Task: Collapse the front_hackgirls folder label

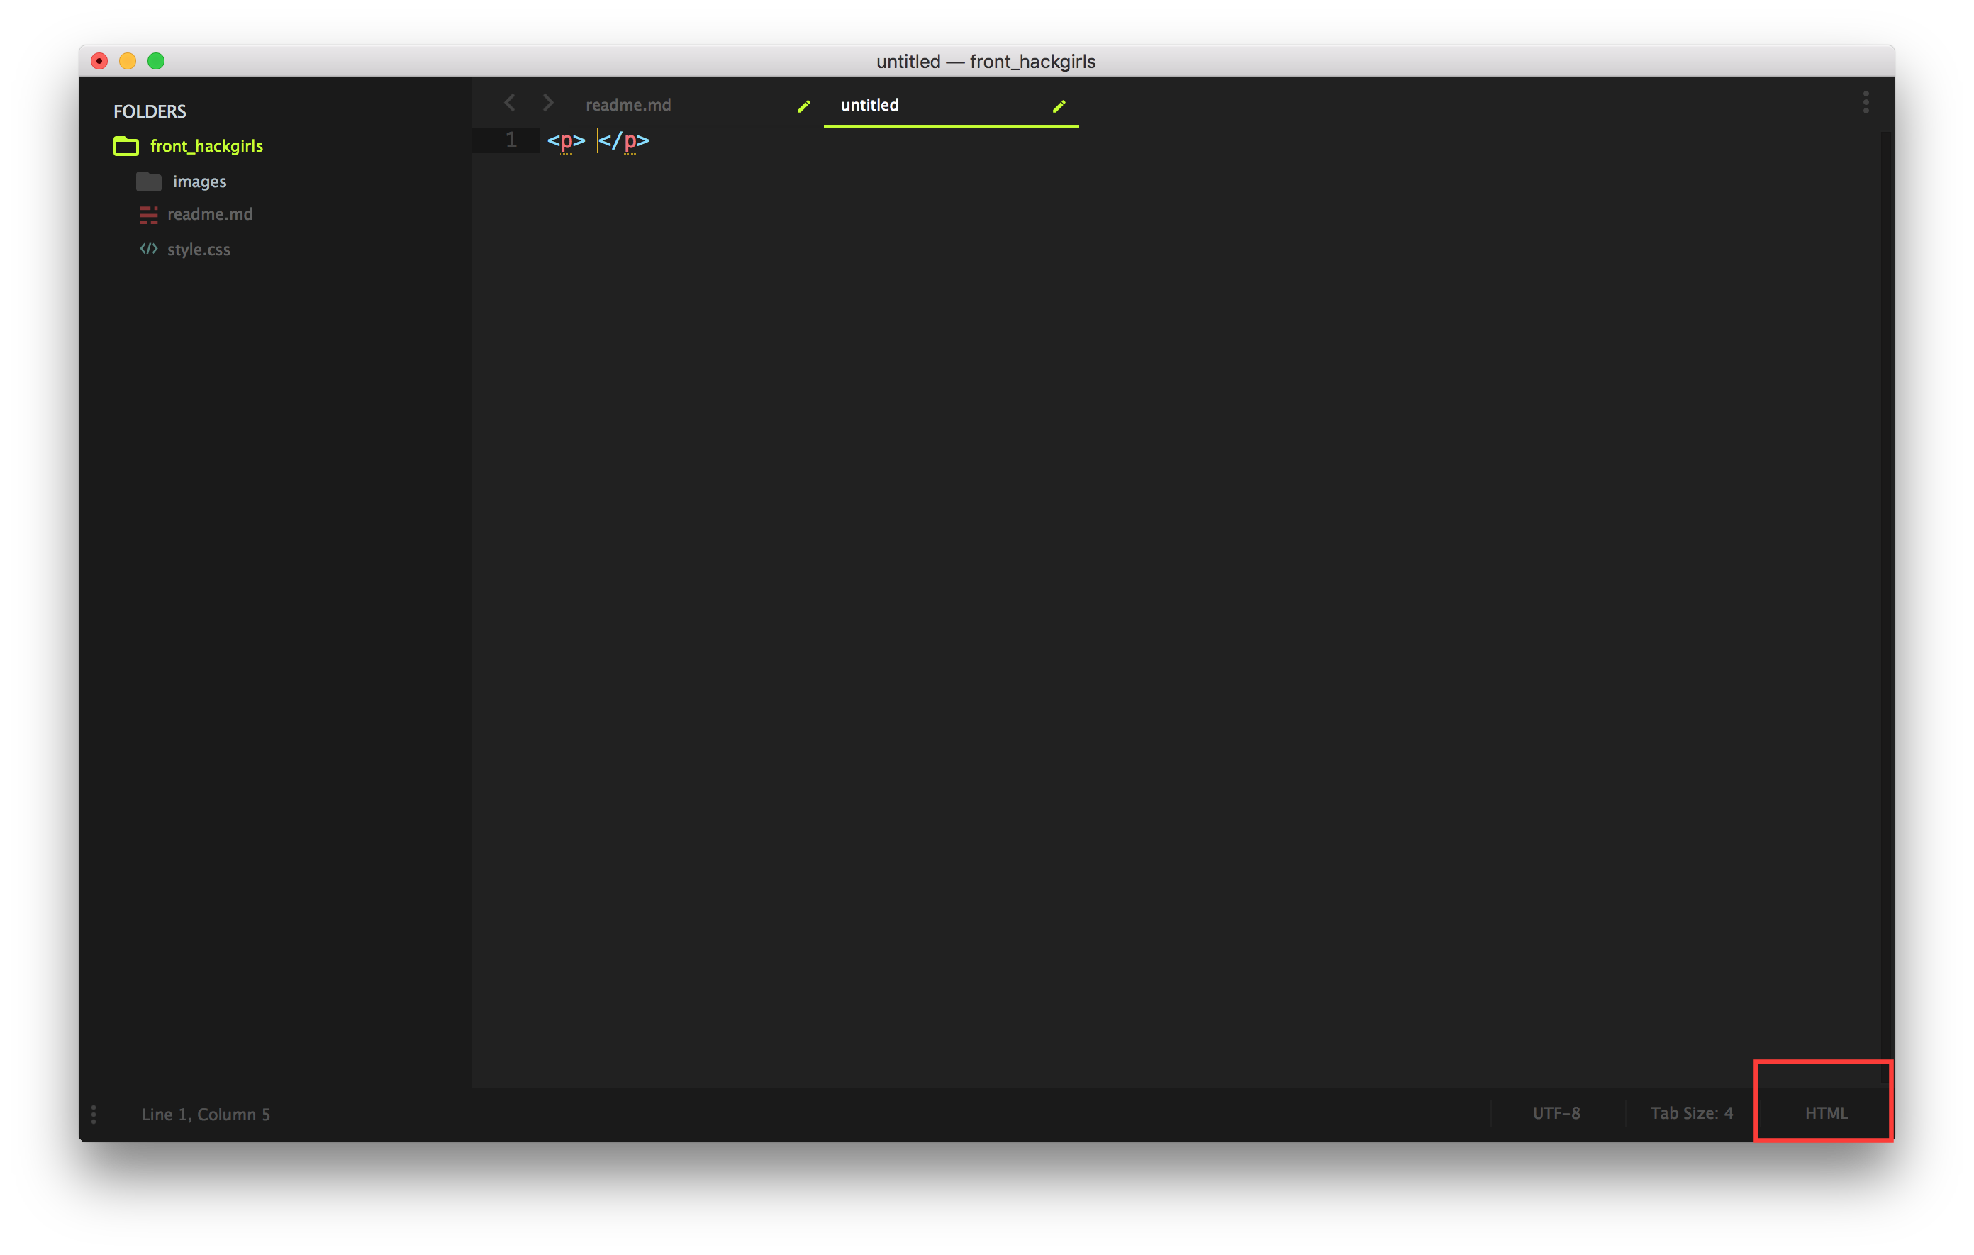Action: pos(206,146)
